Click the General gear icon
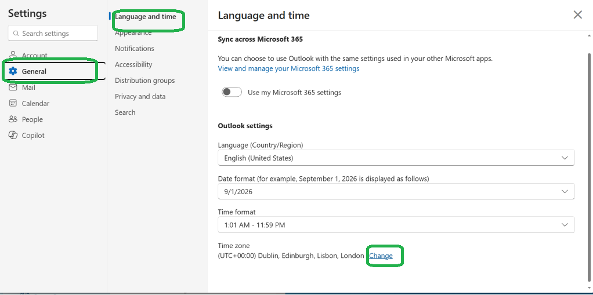Image resolution: width=593 pixels, height=295 pixels. (13, 71)
